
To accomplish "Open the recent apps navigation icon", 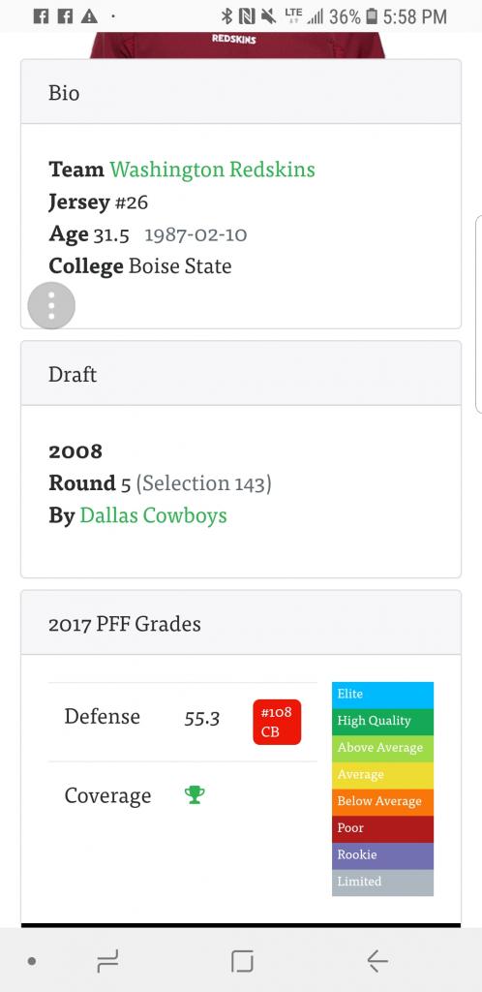I will click(x=107, y=961).
